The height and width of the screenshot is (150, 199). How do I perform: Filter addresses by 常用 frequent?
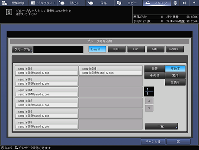pyautogui.click(x=175, y=75)
